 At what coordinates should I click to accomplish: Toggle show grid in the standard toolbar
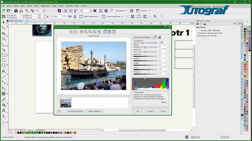[x=106, y=11]
